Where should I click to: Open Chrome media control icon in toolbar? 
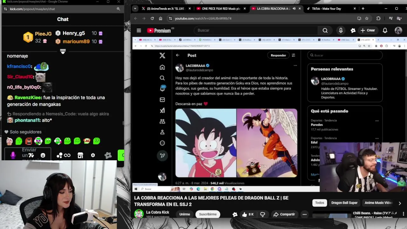point(391,18)
